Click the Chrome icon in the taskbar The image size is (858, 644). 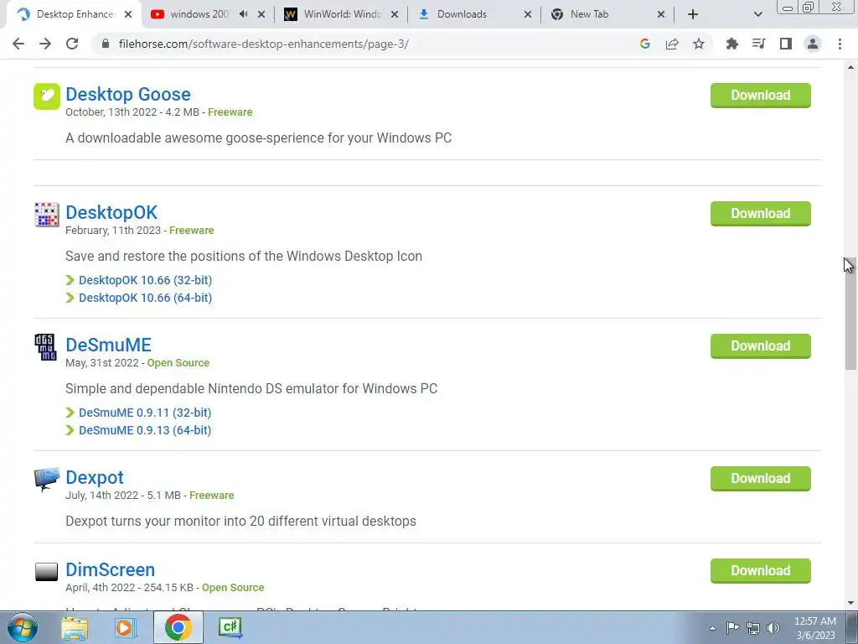point(178,627)
